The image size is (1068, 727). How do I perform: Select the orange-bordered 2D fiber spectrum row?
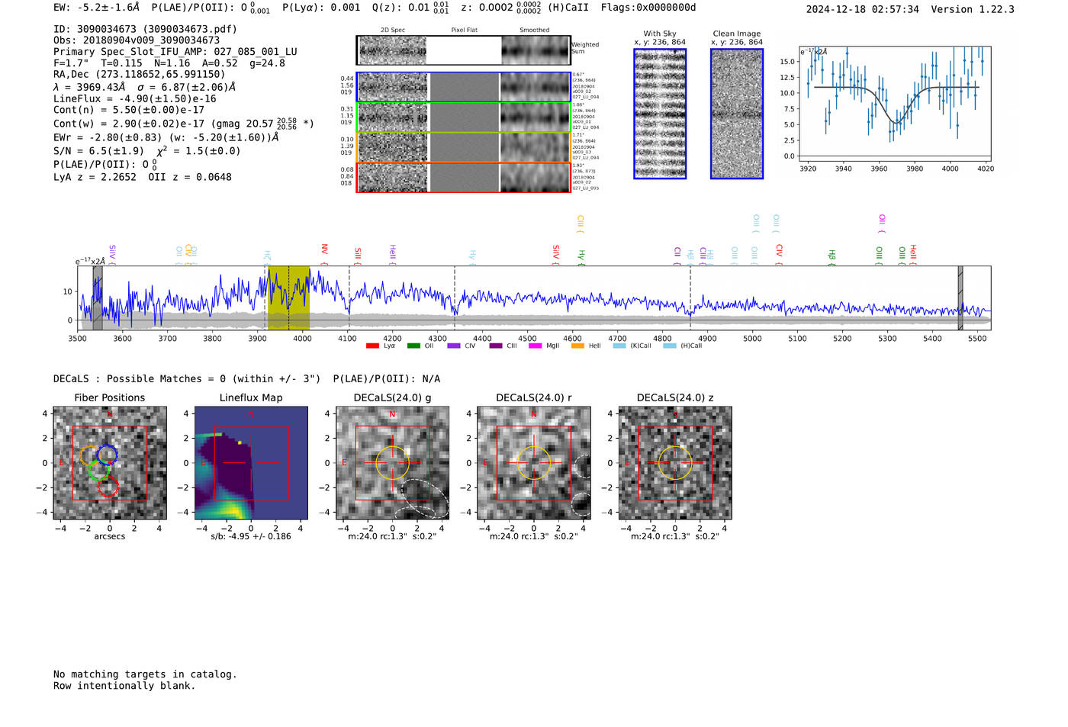pos(464,147)
